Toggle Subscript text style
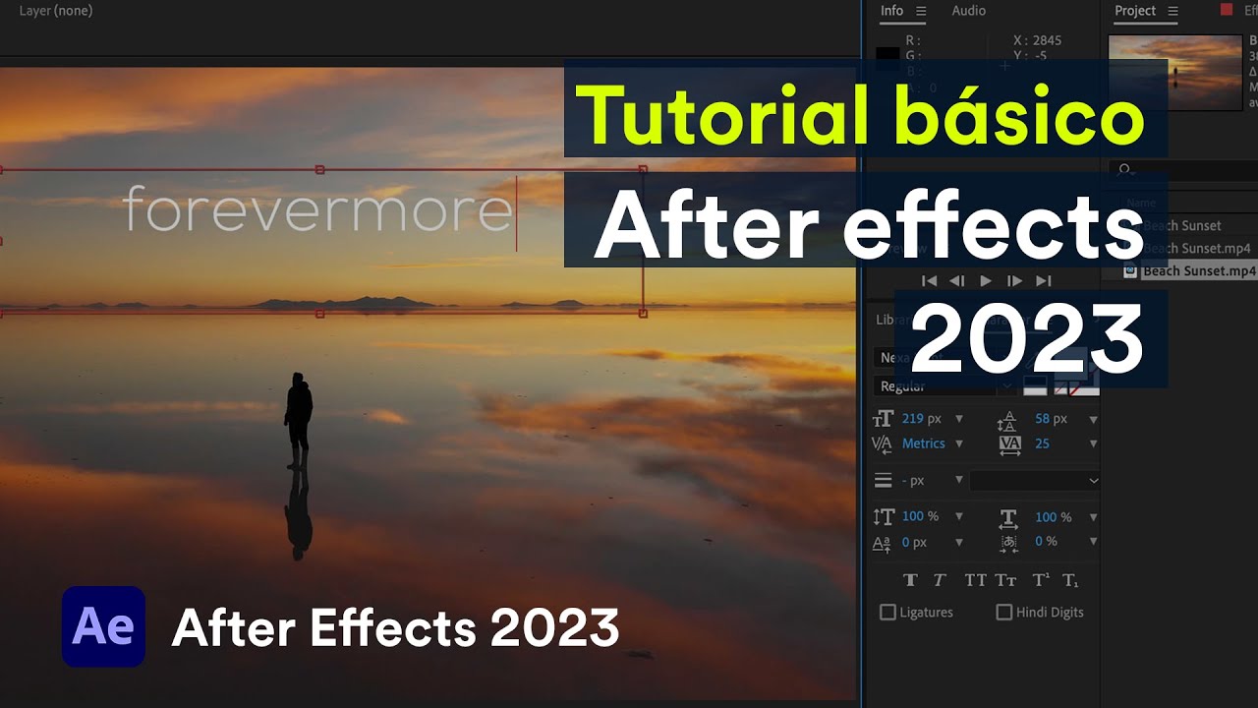1258x708 pixels. pyautogui.click(x=1070, y=580)
